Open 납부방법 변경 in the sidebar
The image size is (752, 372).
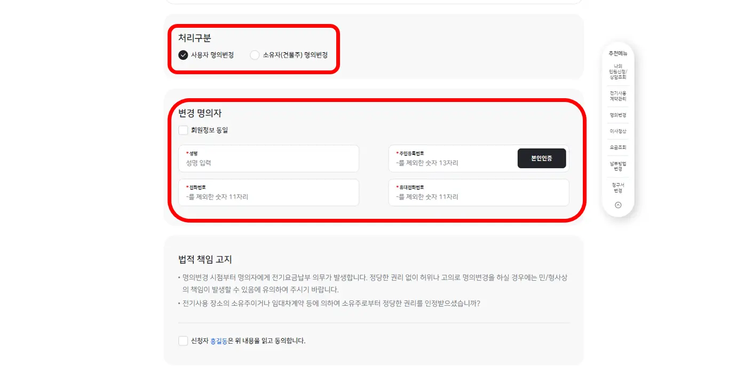coord(618,165)
